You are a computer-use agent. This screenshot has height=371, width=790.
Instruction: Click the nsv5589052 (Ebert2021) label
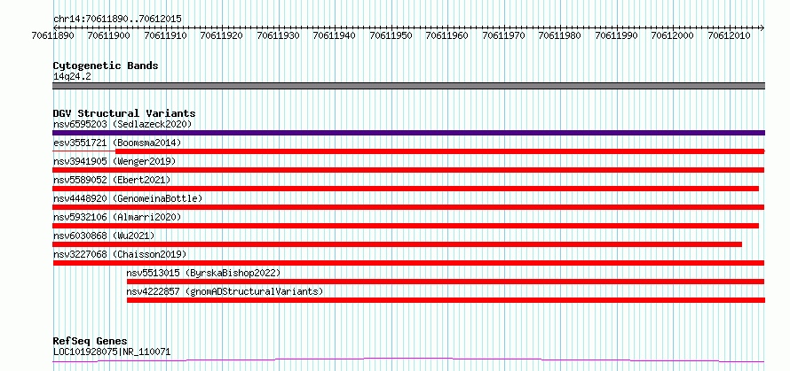point(112,180)
